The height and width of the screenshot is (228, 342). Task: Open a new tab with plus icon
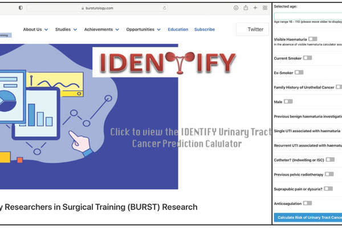[x=255, y=8]
